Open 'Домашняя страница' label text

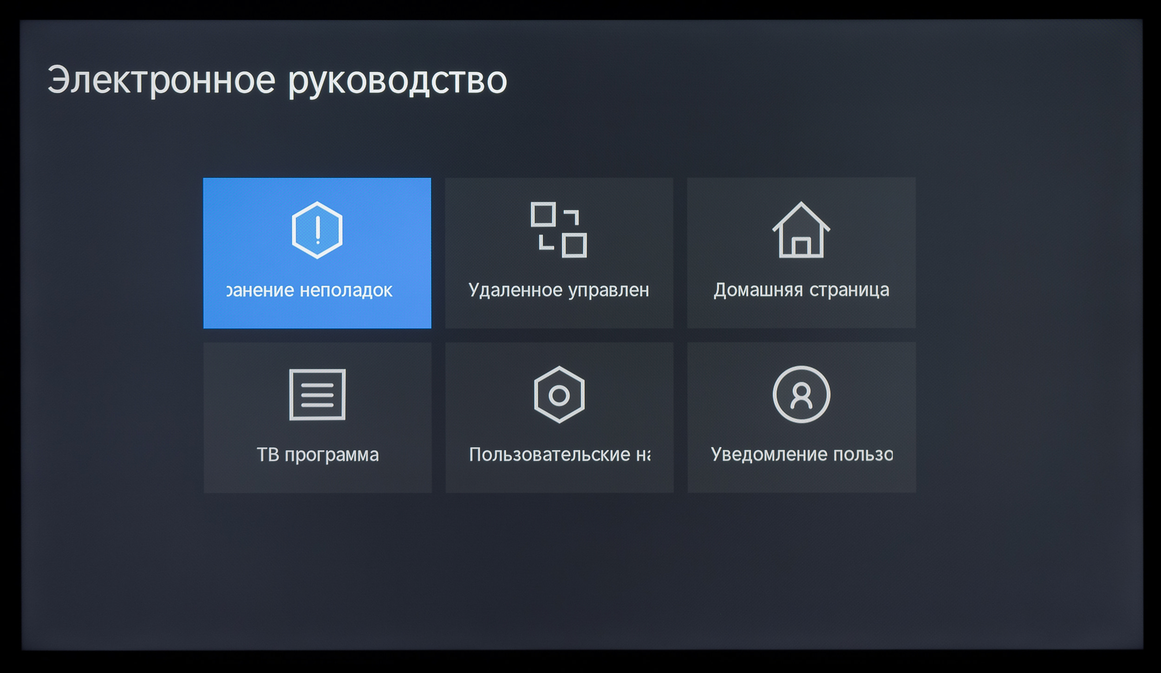801,290
